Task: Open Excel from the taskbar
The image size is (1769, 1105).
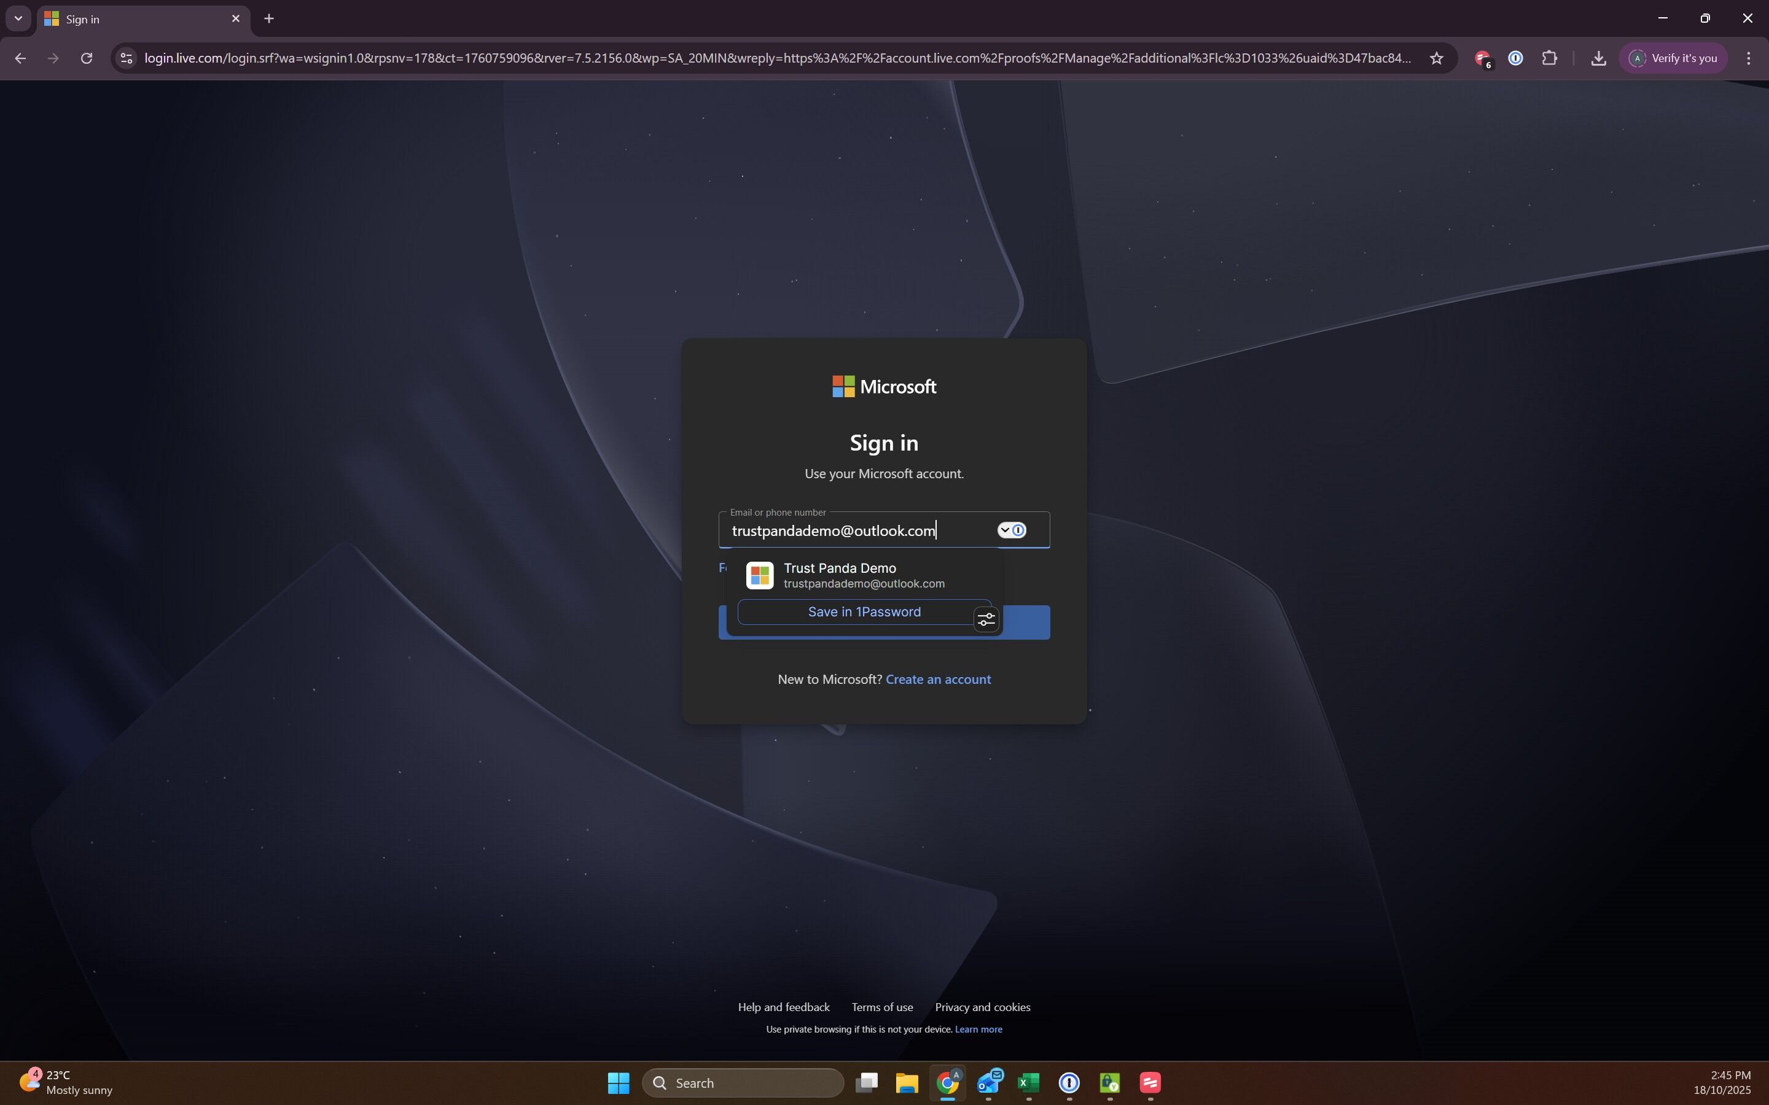Action: point(1028,1082)
